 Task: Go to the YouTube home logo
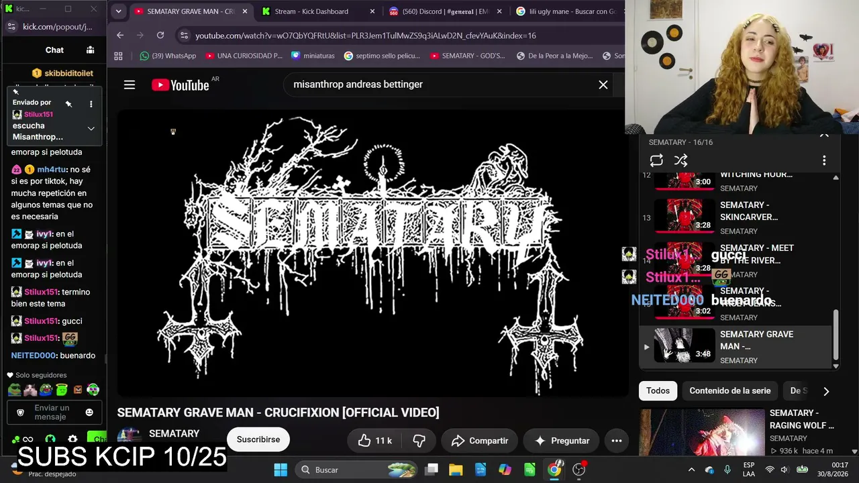180,85
